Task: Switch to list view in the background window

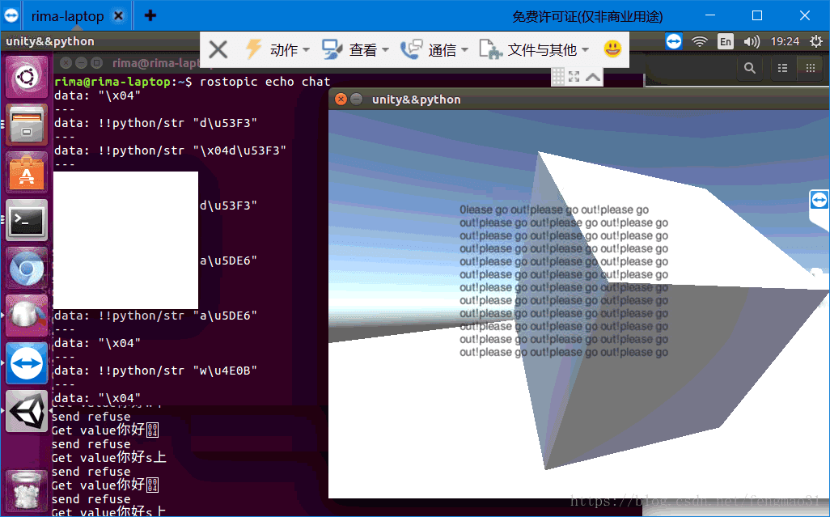Action: (782, 68)
